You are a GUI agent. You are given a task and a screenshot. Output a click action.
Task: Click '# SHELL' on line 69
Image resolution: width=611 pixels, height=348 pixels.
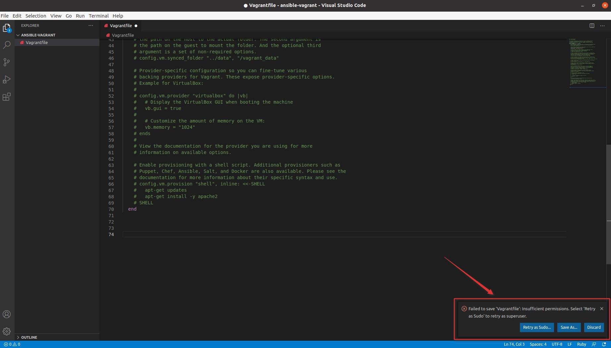(x=143, y=203)
